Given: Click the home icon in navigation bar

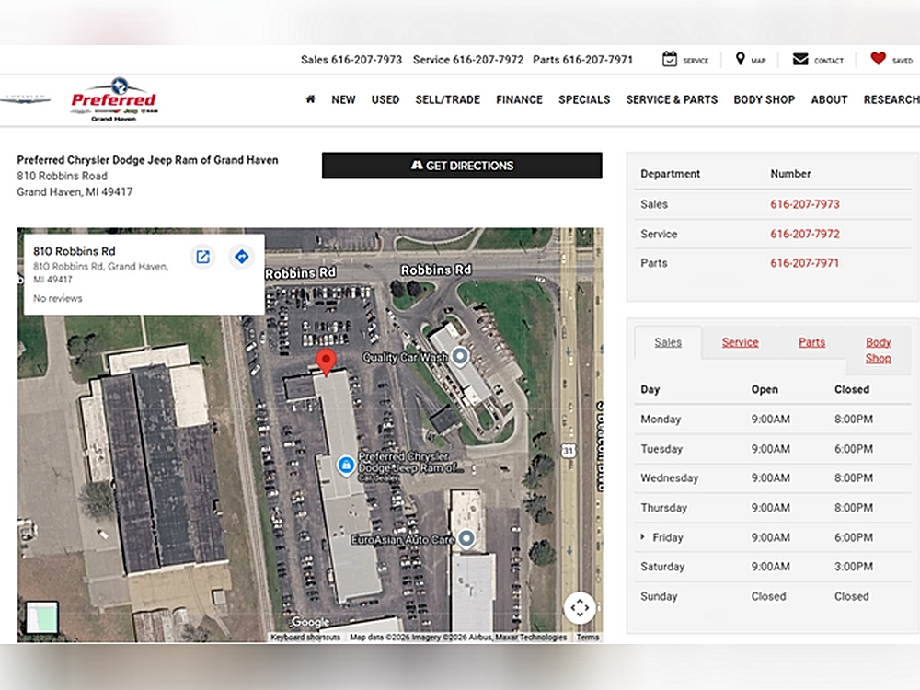Looking at the screenshot, I should pos(310,99).
